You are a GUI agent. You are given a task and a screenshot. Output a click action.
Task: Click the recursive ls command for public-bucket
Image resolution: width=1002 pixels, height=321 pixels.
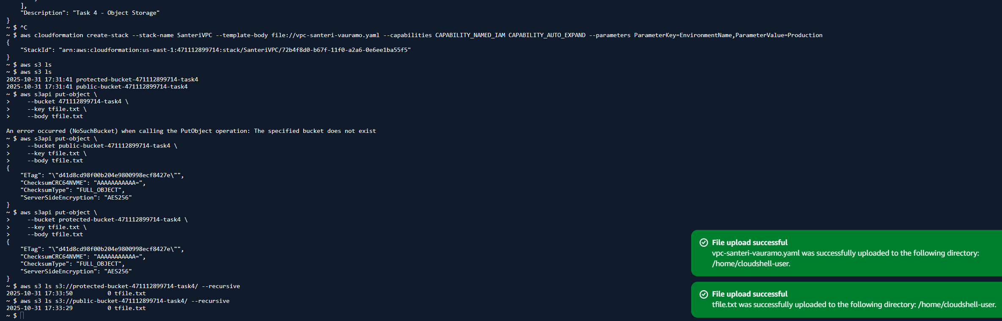[x=125, y=301]
